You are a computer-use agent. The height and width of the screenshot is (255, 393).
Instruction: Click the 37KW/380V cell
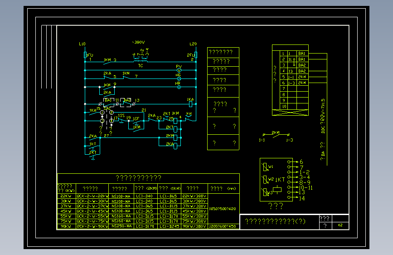pyautogui.click(x=194, y=206)
